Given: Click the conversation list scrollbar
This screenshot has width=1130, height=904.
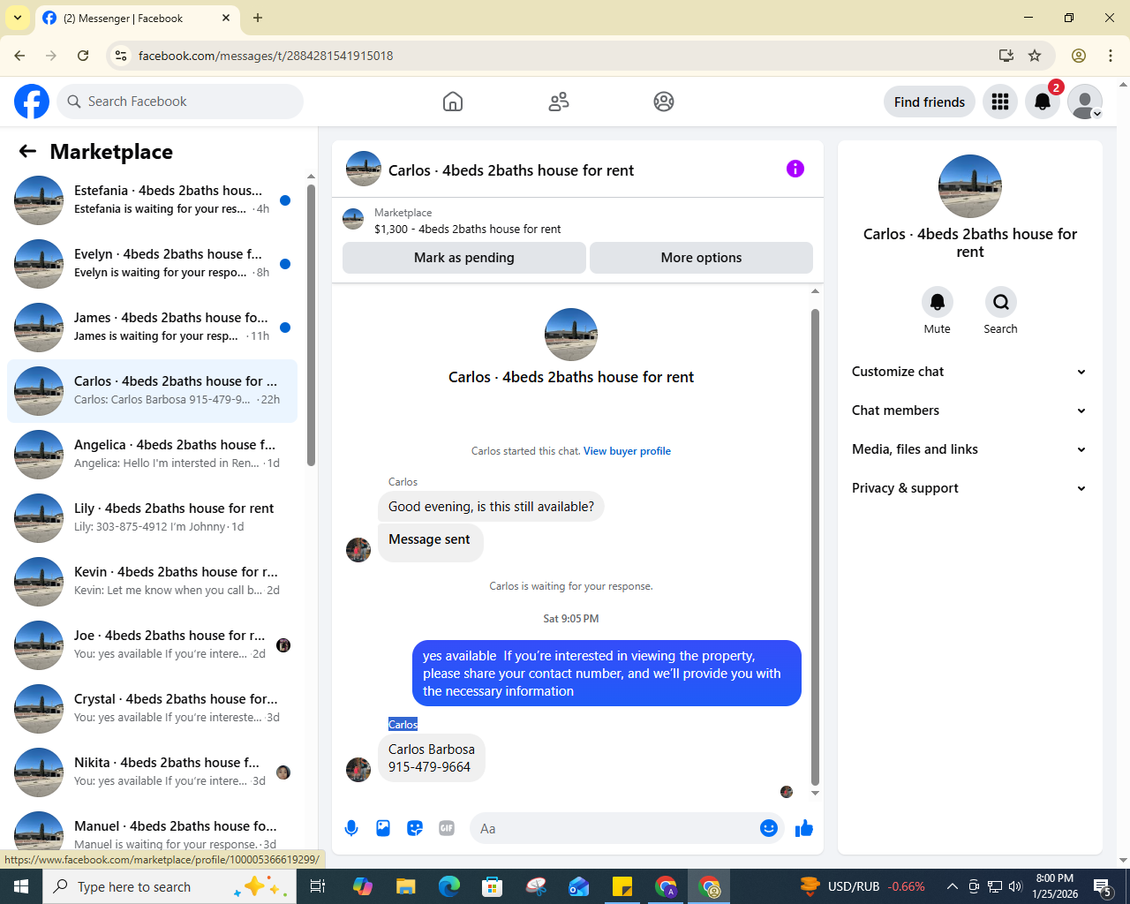Looking at the screenshot, I should coord(311,325).
